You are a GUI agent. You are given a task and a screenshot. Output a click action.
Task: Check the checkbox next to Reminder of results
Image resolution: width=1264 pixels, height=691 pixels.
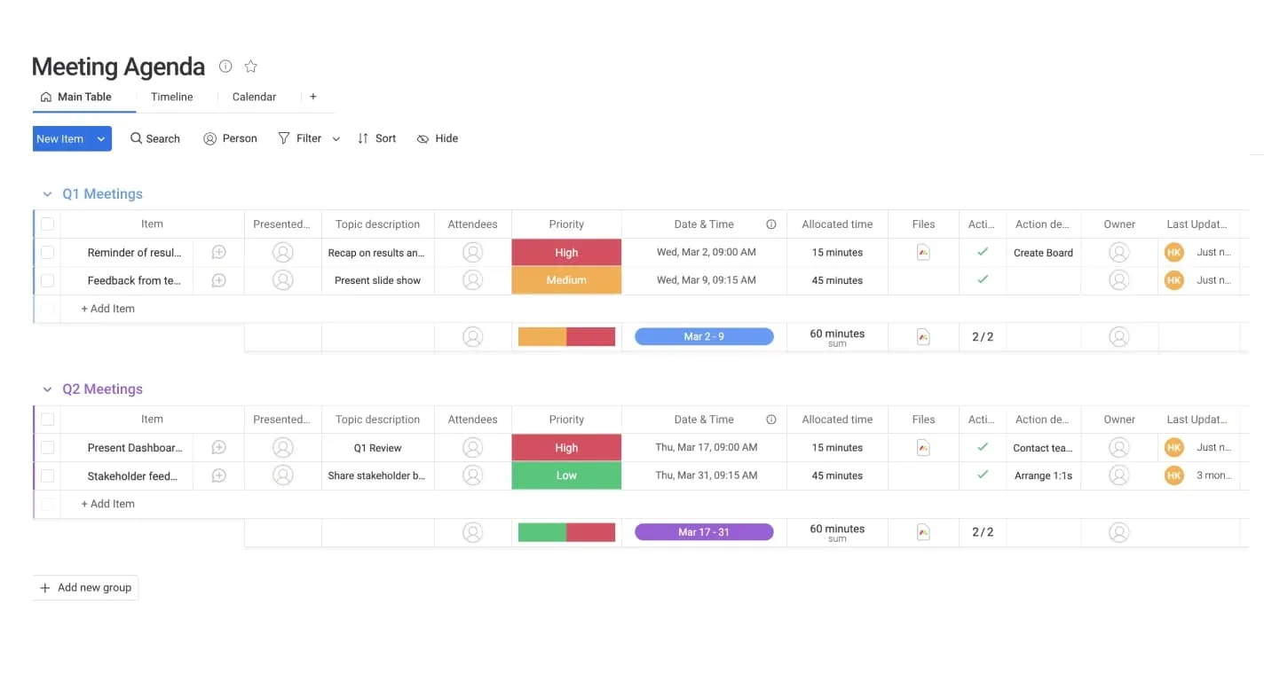[x=47, y=252]
